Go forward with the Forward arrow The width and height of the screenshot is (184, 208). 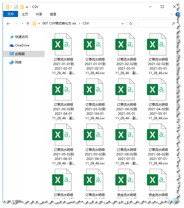[x=16, y=24]
